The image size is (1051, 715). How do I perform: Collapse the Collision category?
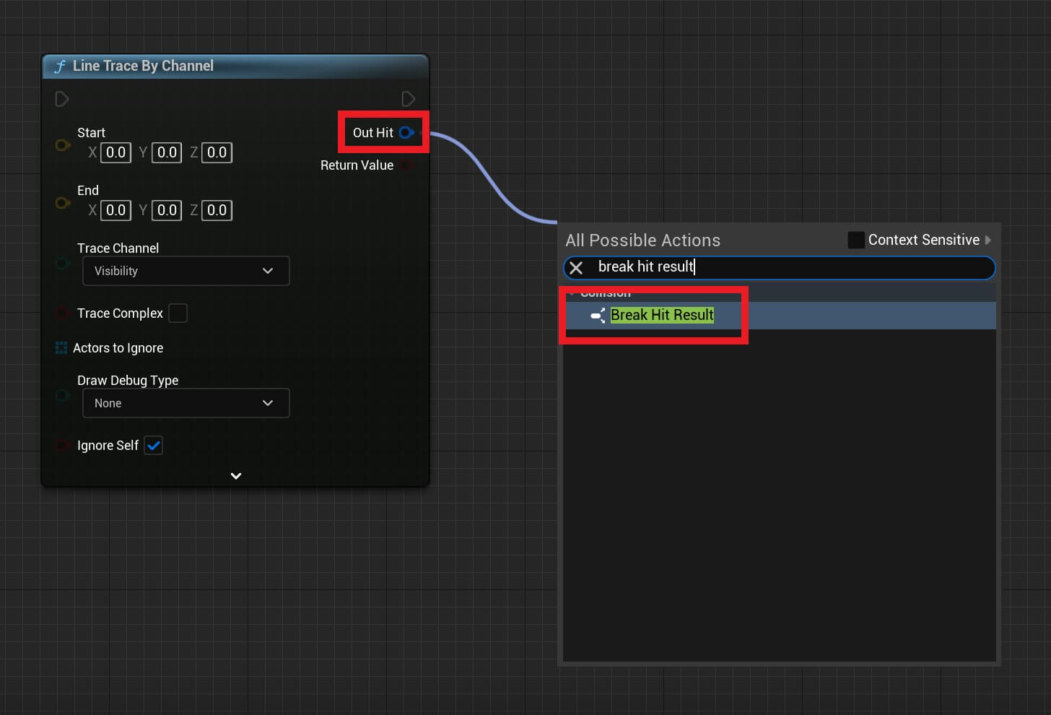click(572, 293)
